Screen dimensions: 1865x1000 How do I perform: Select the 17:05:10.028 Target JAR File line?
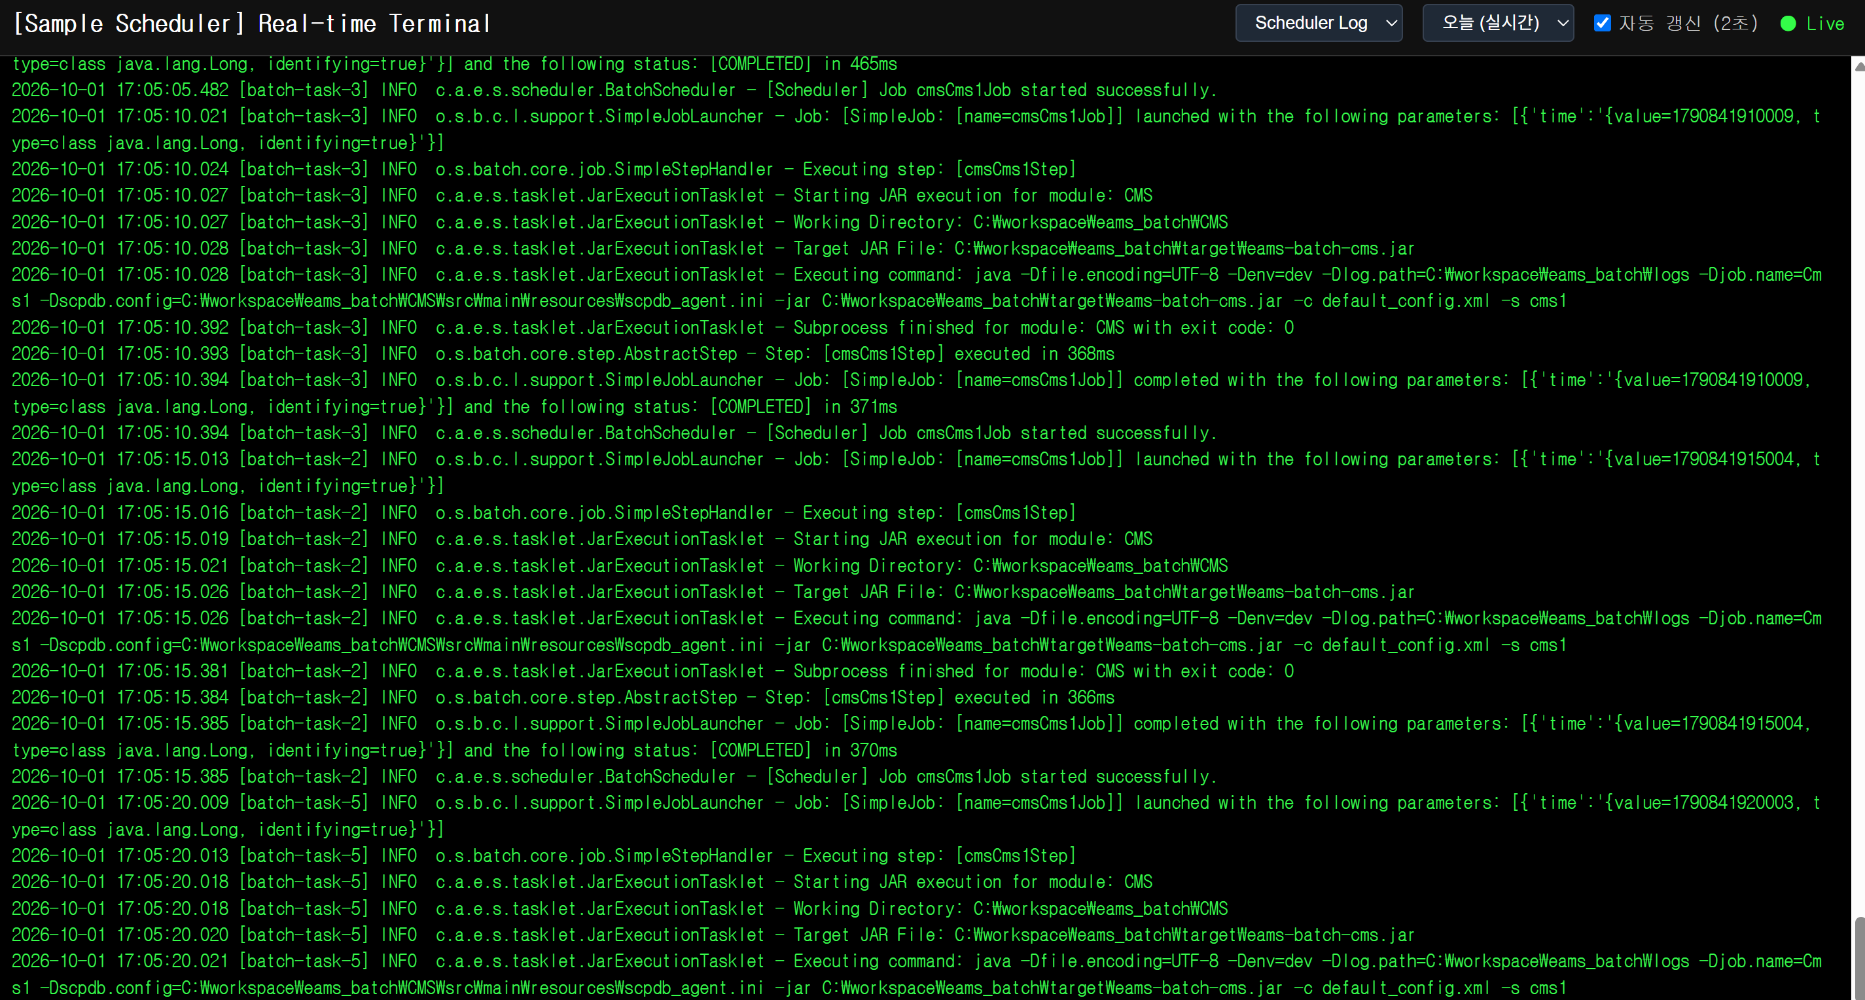[x=713, y=249]
